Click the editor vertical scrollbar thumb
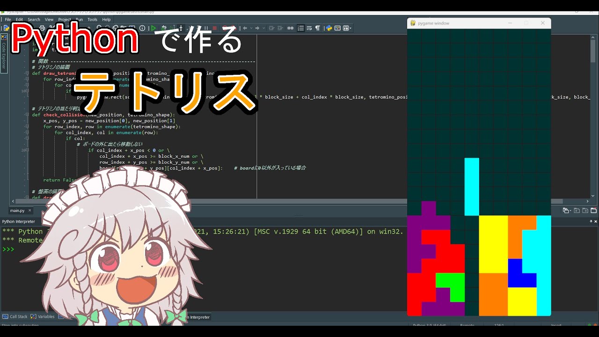599x337 pixels. (593, 51)
